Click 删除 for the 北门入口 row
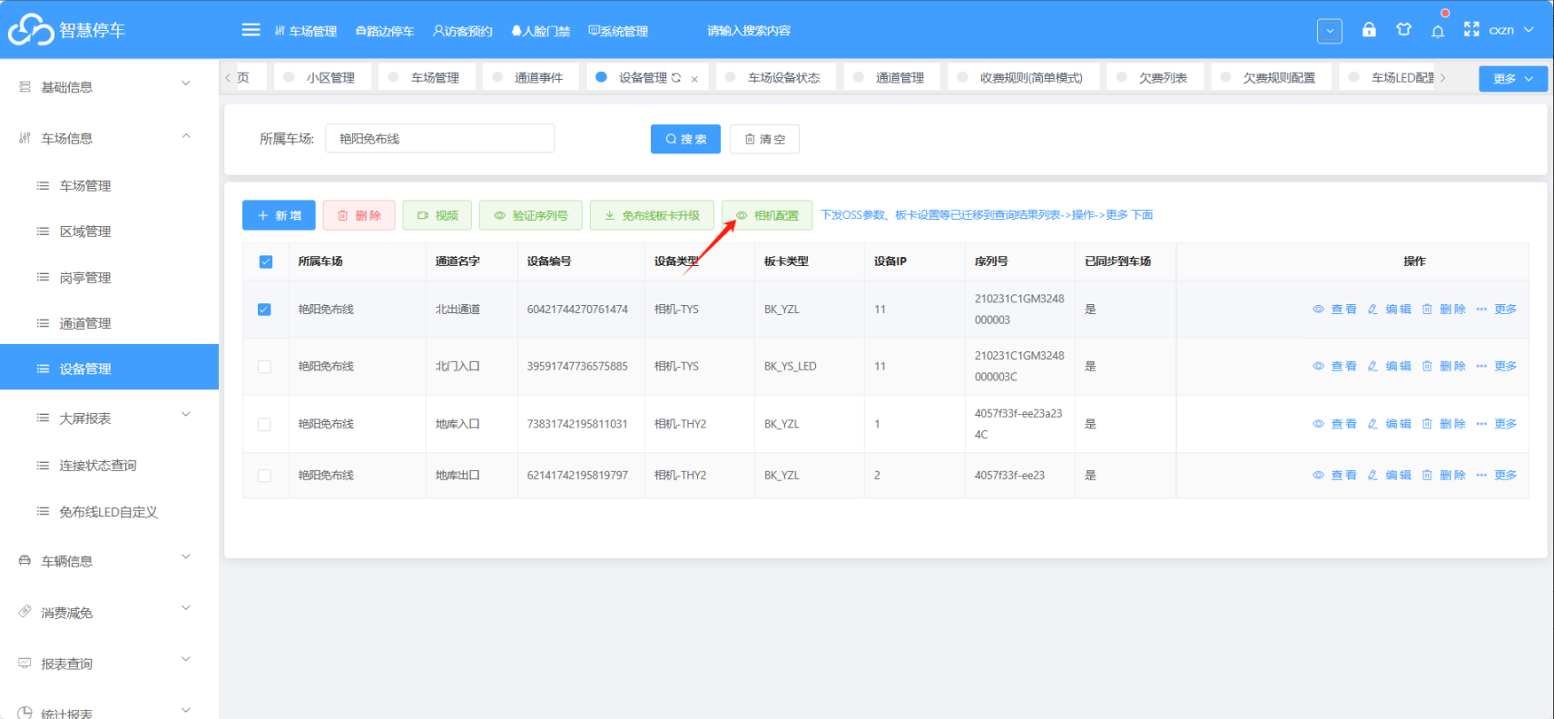 click(x=1443, y=367)
